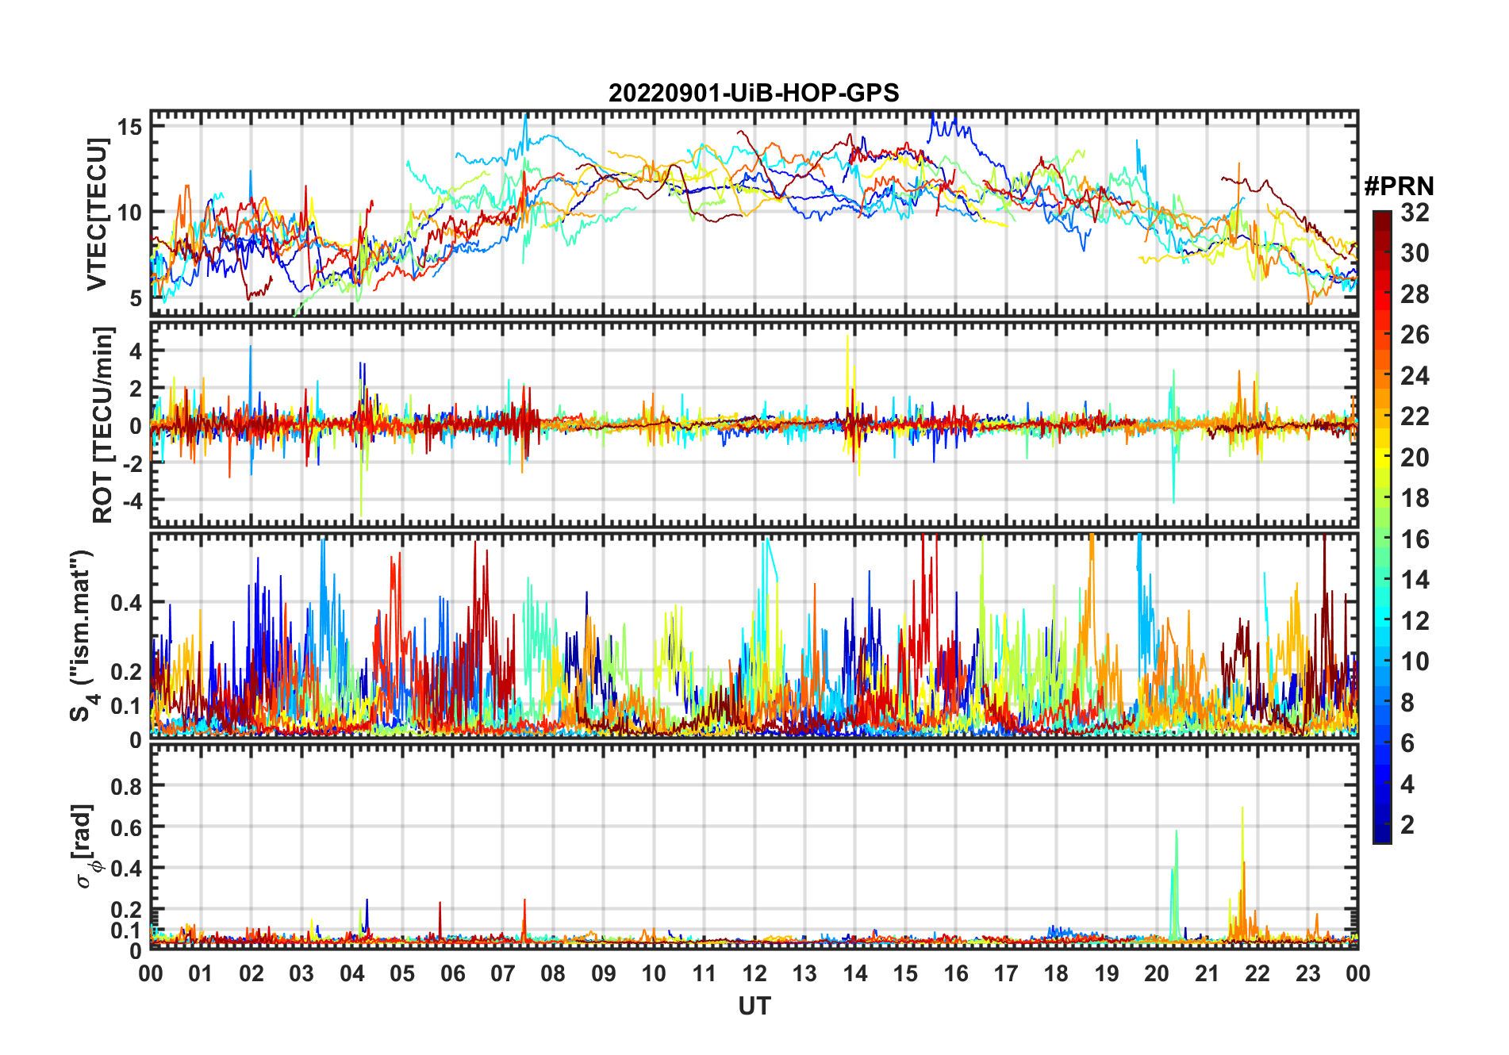Image resolution: width=1509 pixels, height=1055 pixels.
Task: Select hour tick 17 on UT axis
Action: pos(1006,973)
